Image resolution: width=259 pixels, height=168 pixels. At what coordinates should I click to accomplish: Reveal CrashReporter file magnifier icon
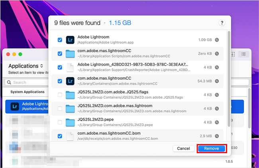click(x=217, y=67)
